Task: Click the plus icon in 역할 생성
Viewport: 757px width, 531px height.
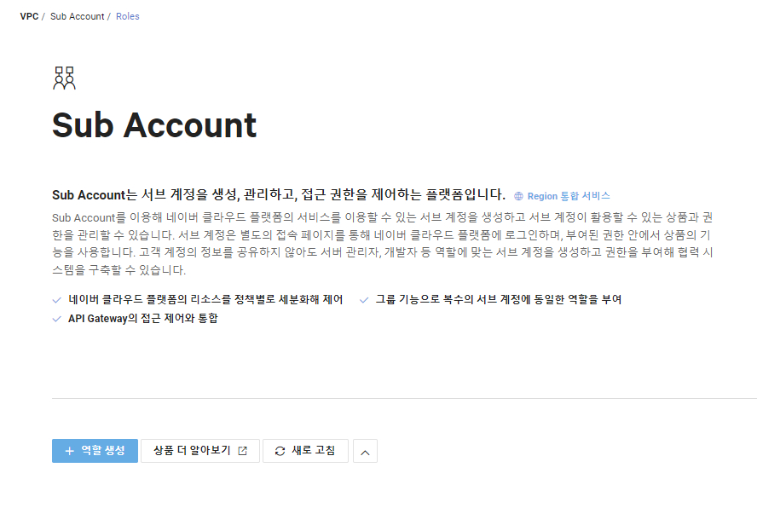Action: click(70, 451)
